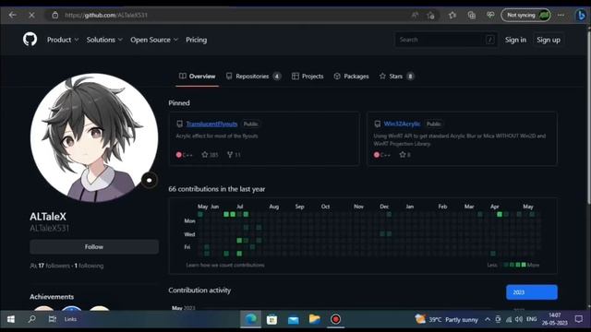
Task: Click the taskbar clock showing 14:07
Action: [x=554, y=319]
